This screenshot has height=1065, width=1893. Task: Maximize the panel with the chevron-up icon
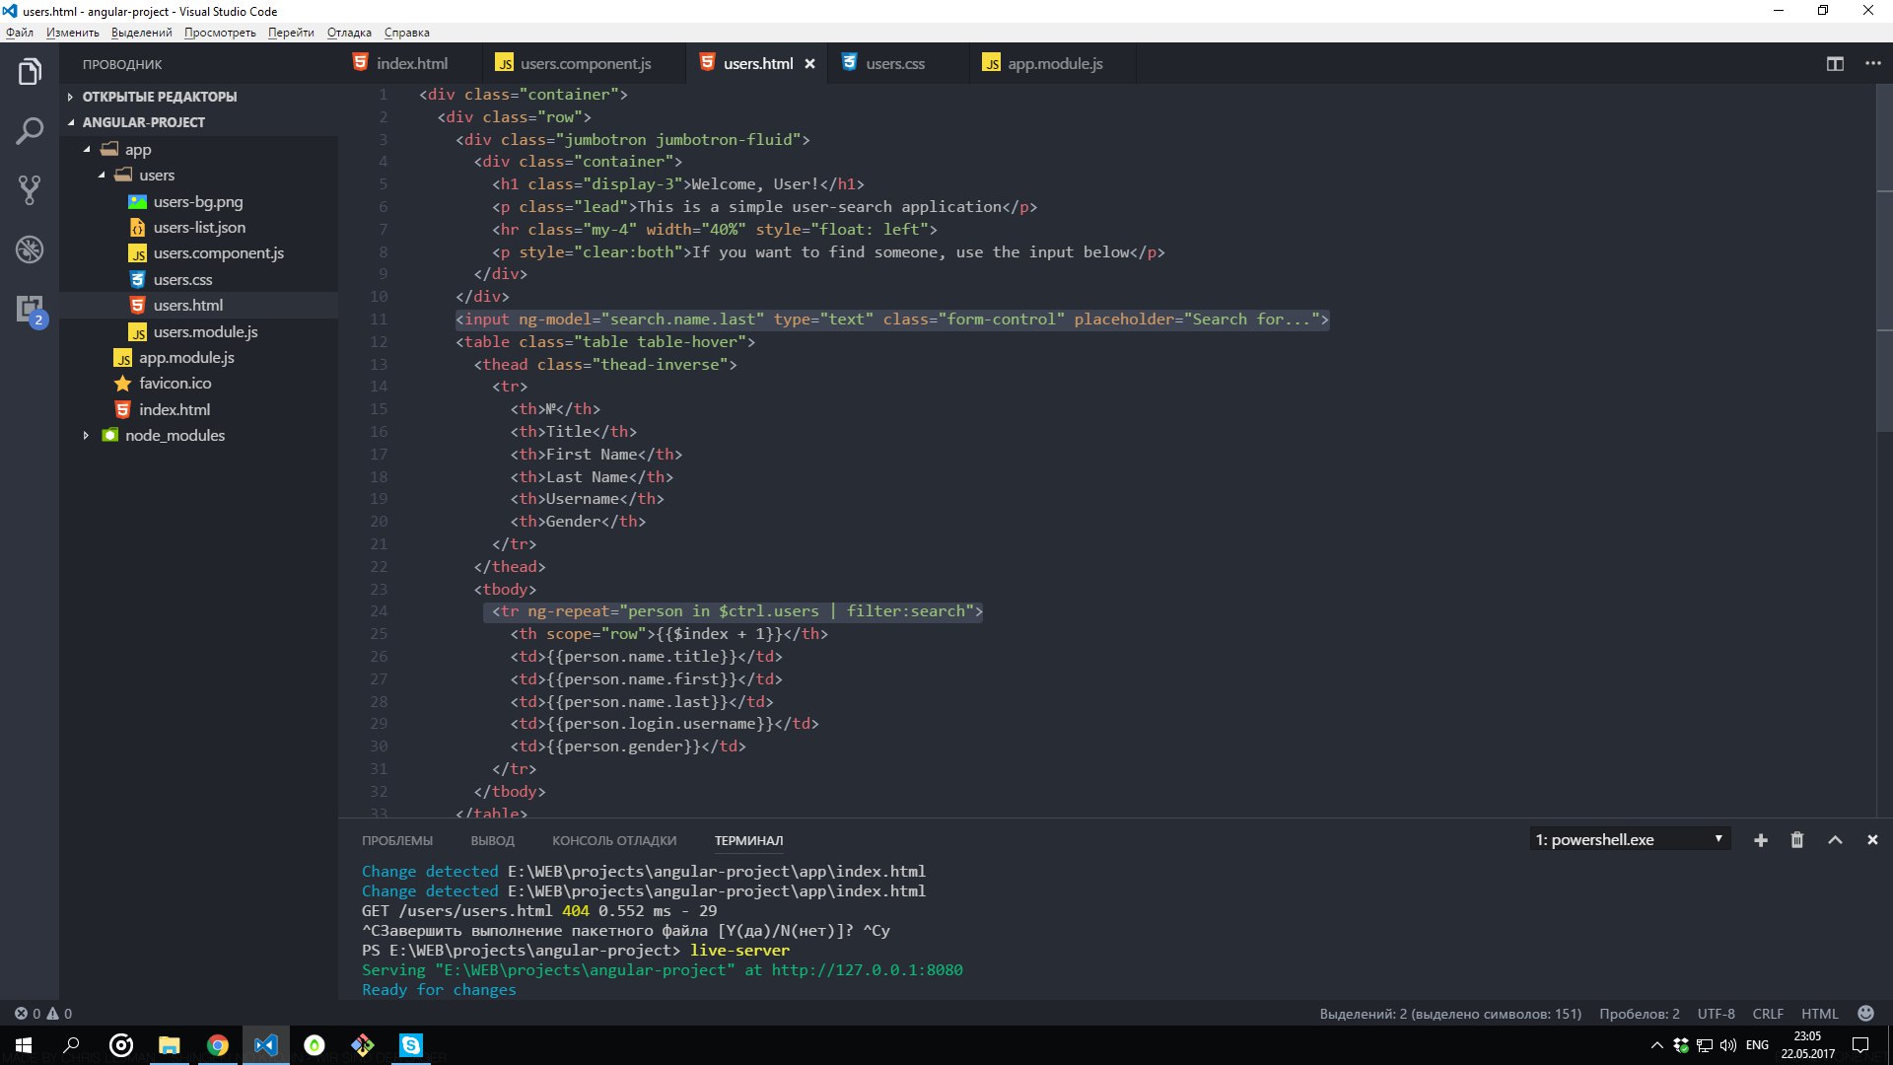click(1835, 840)
